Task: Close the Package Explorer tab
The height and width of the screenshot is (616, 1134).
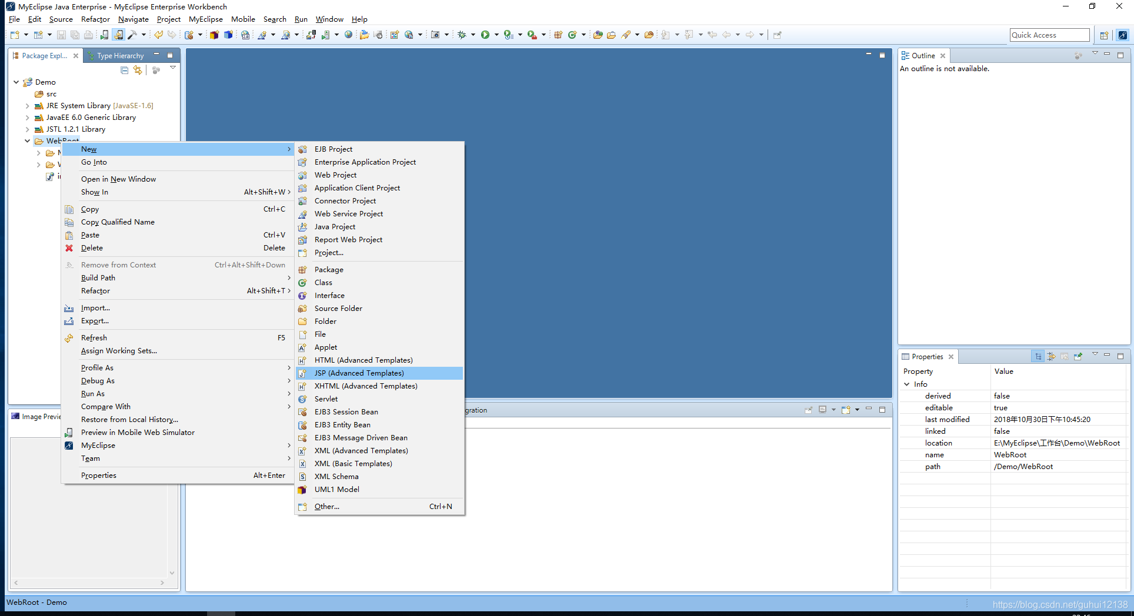Action: pos(76,56)
